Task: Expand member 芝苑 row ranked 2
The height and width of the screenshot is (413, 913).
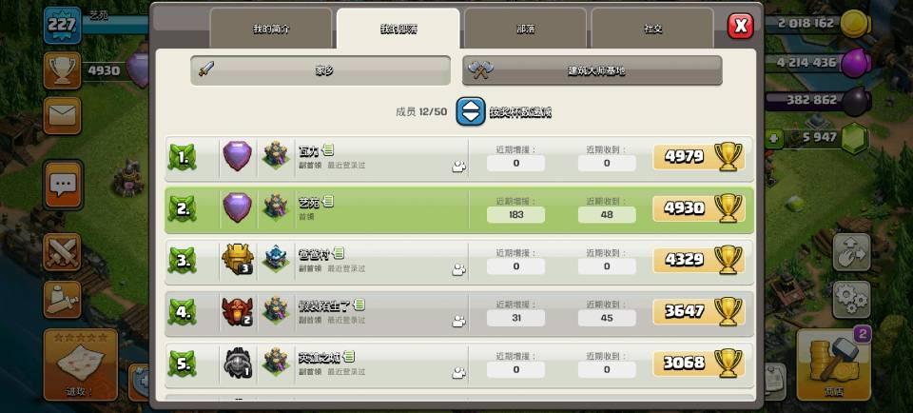Action: pos(459,209)
